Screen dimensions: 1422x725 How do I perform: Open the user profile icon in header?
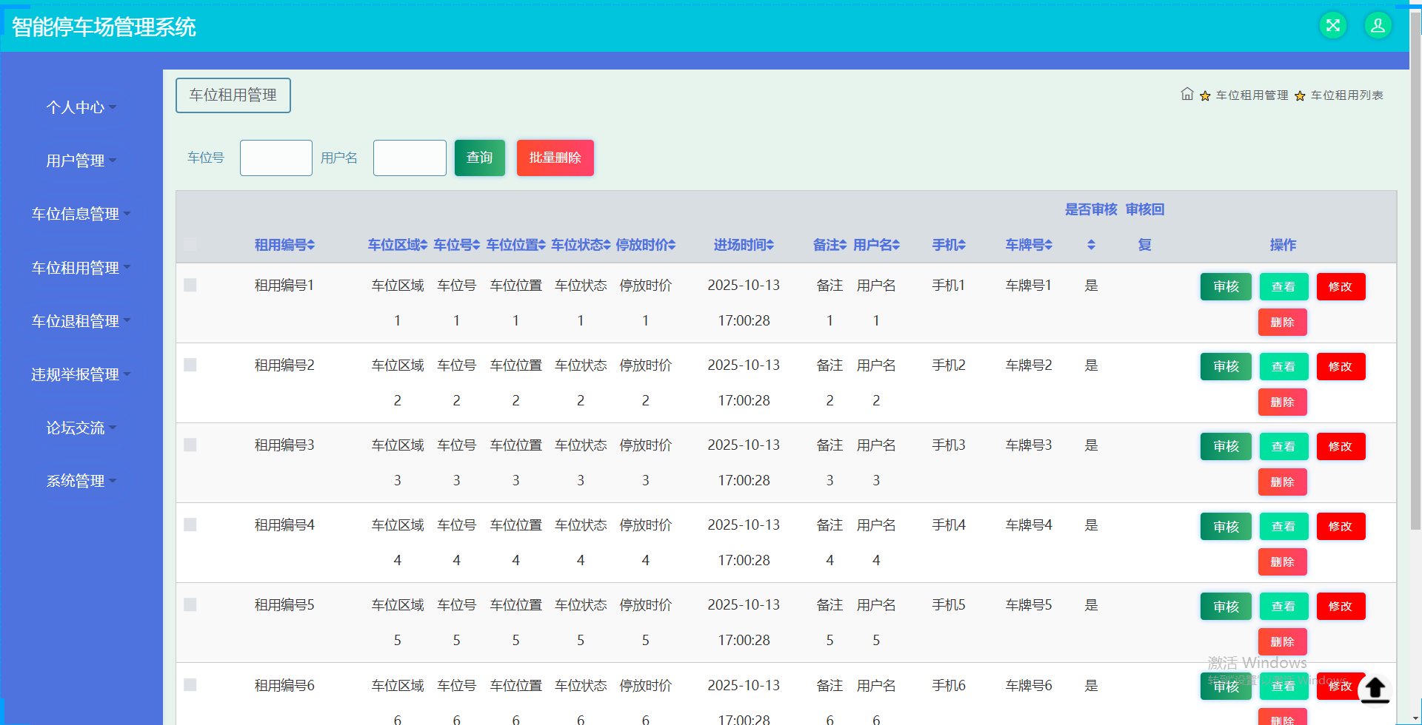(1378, 24)
